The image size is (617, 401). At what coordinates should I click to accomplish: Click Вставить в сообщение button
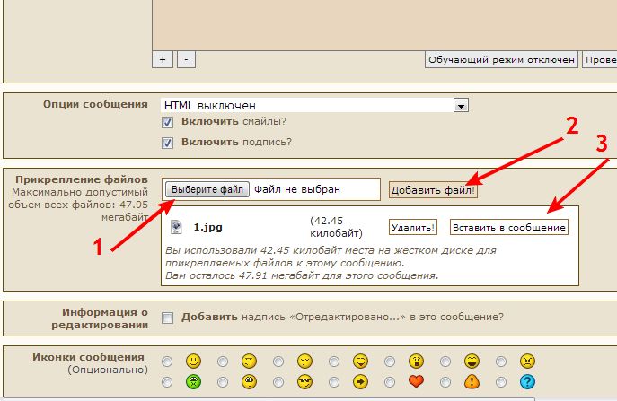tap(509, 227)
